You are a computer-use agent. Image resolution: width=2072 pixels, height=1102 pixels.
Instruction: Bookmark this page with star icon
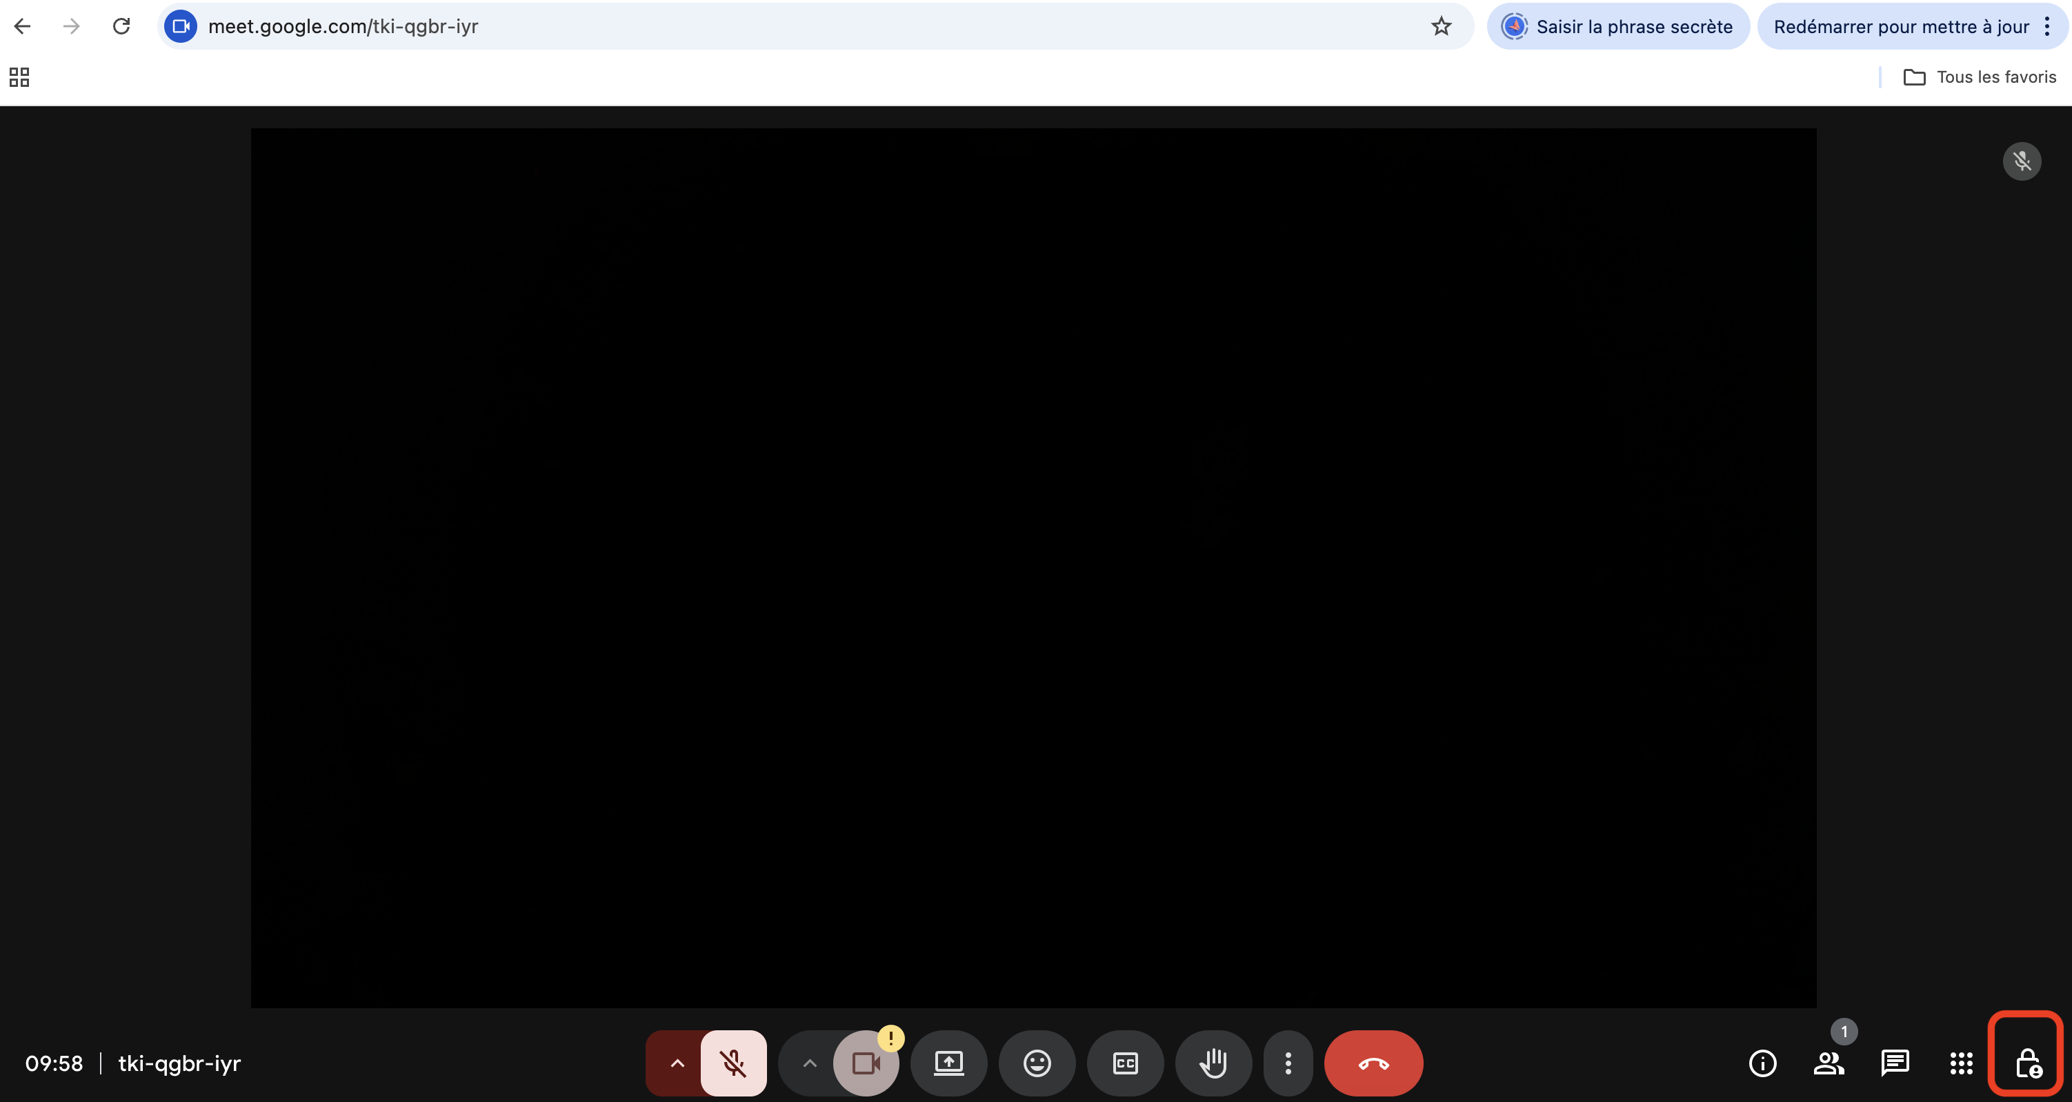tap(1441, 26)
